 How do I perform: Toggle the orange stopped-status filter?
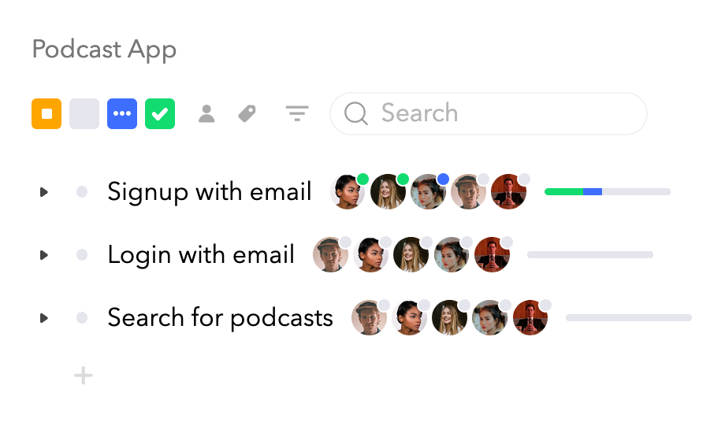pyautogui.click(x=46, y=113)
